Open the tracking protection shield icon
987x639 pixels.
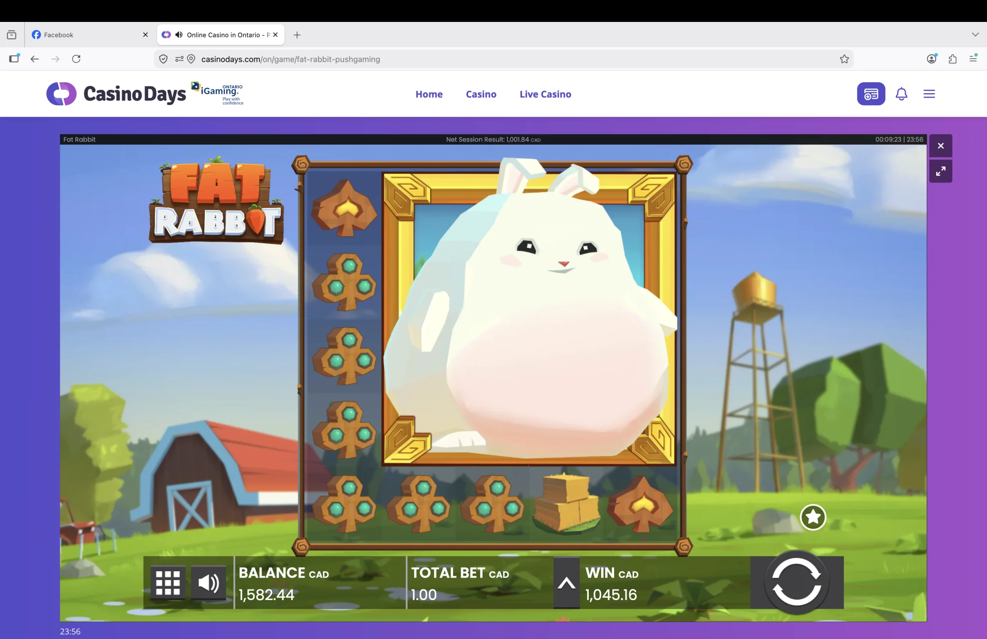coord(163,59)
